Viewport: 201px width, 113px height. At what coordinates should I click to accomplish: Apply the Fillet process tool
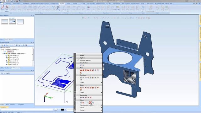coord(74,8)
